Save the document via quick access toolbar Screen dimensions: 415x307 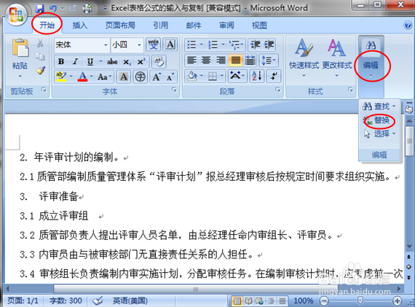click(40, 9)
